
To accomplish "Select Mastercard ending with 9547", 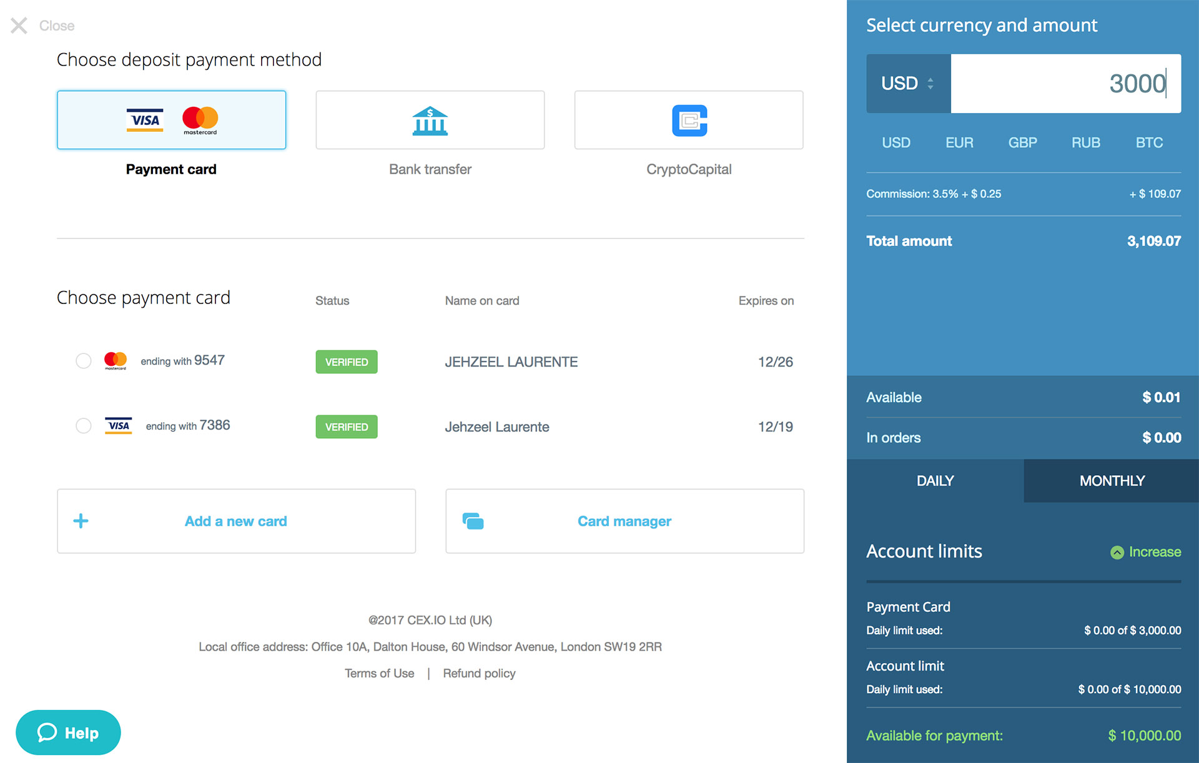I will [84, 361].
